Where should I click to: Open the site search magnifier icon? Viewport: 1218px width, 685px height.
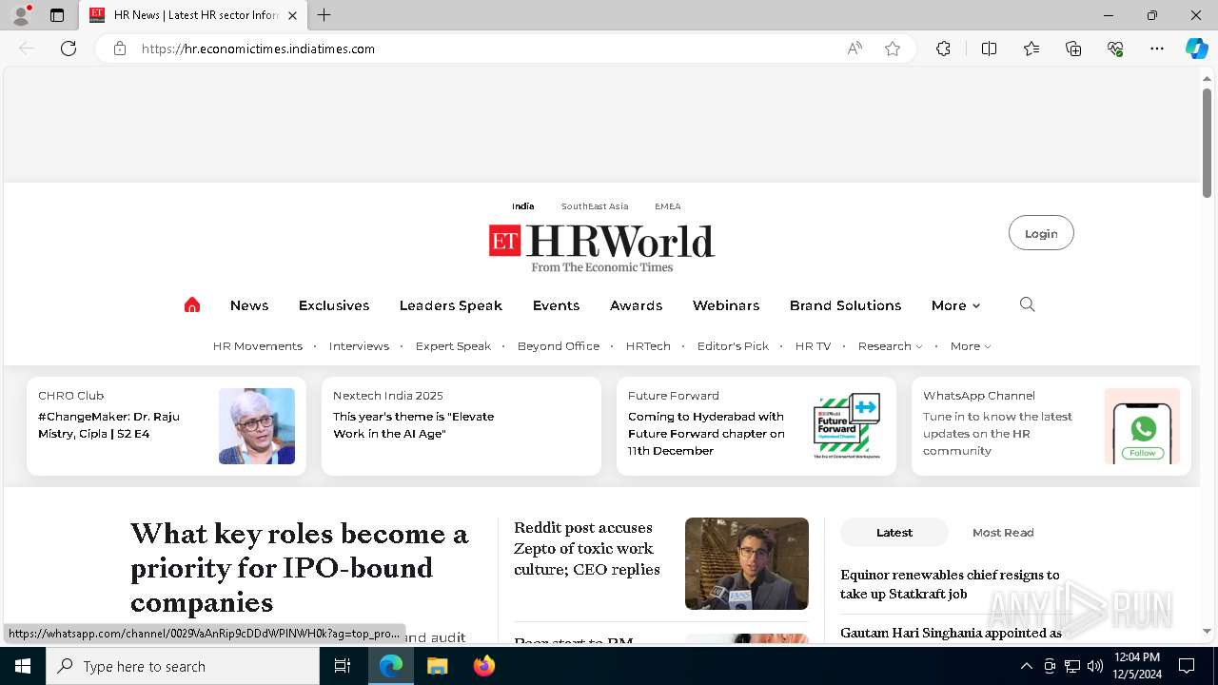click(1027, 304)
